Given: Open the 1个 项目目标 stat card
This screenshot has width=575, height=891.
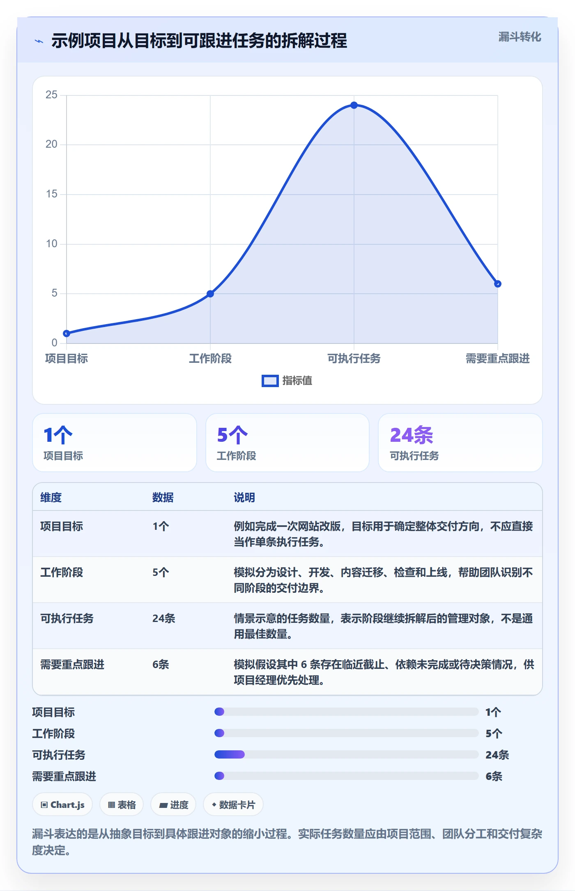Looking at the screenshot, I should [115, 443].
